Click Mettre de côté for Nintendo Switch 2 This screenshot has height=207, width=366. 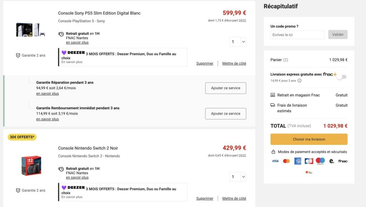pyautogui.click(x=234, y=198)
